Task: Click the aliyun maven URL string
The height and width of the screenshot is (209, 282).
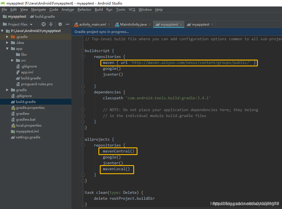Action: [190, 63]
